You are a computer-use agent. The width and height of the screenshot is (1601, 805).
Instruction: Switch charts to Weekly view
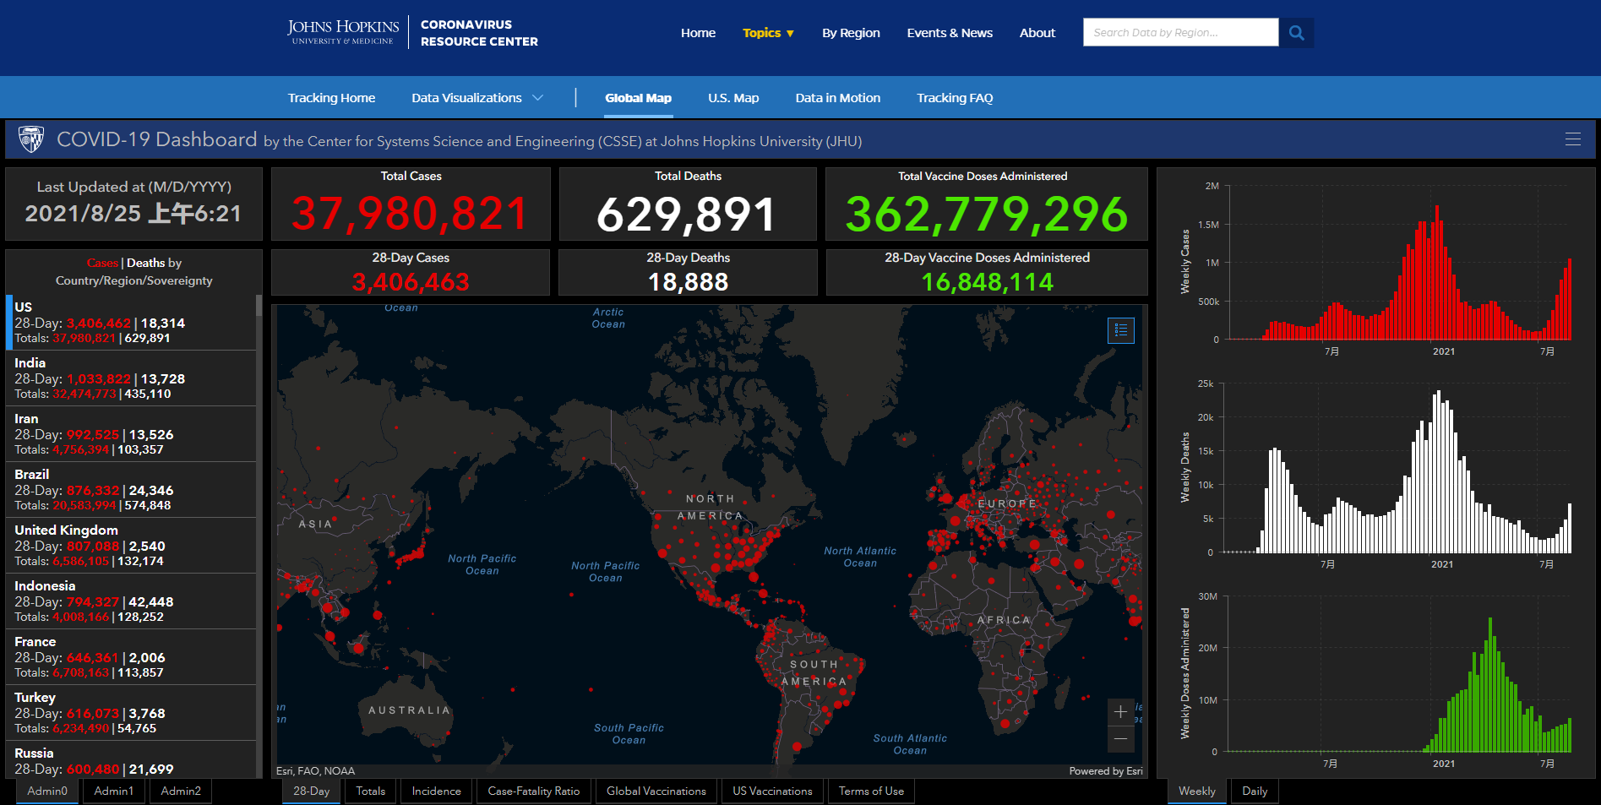point(1196,791)
